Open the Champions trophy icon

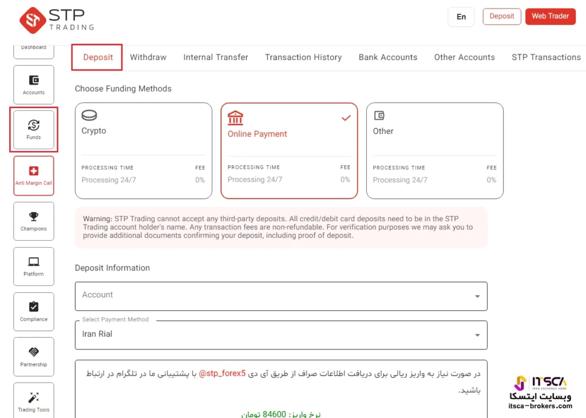tap(34, 216)
